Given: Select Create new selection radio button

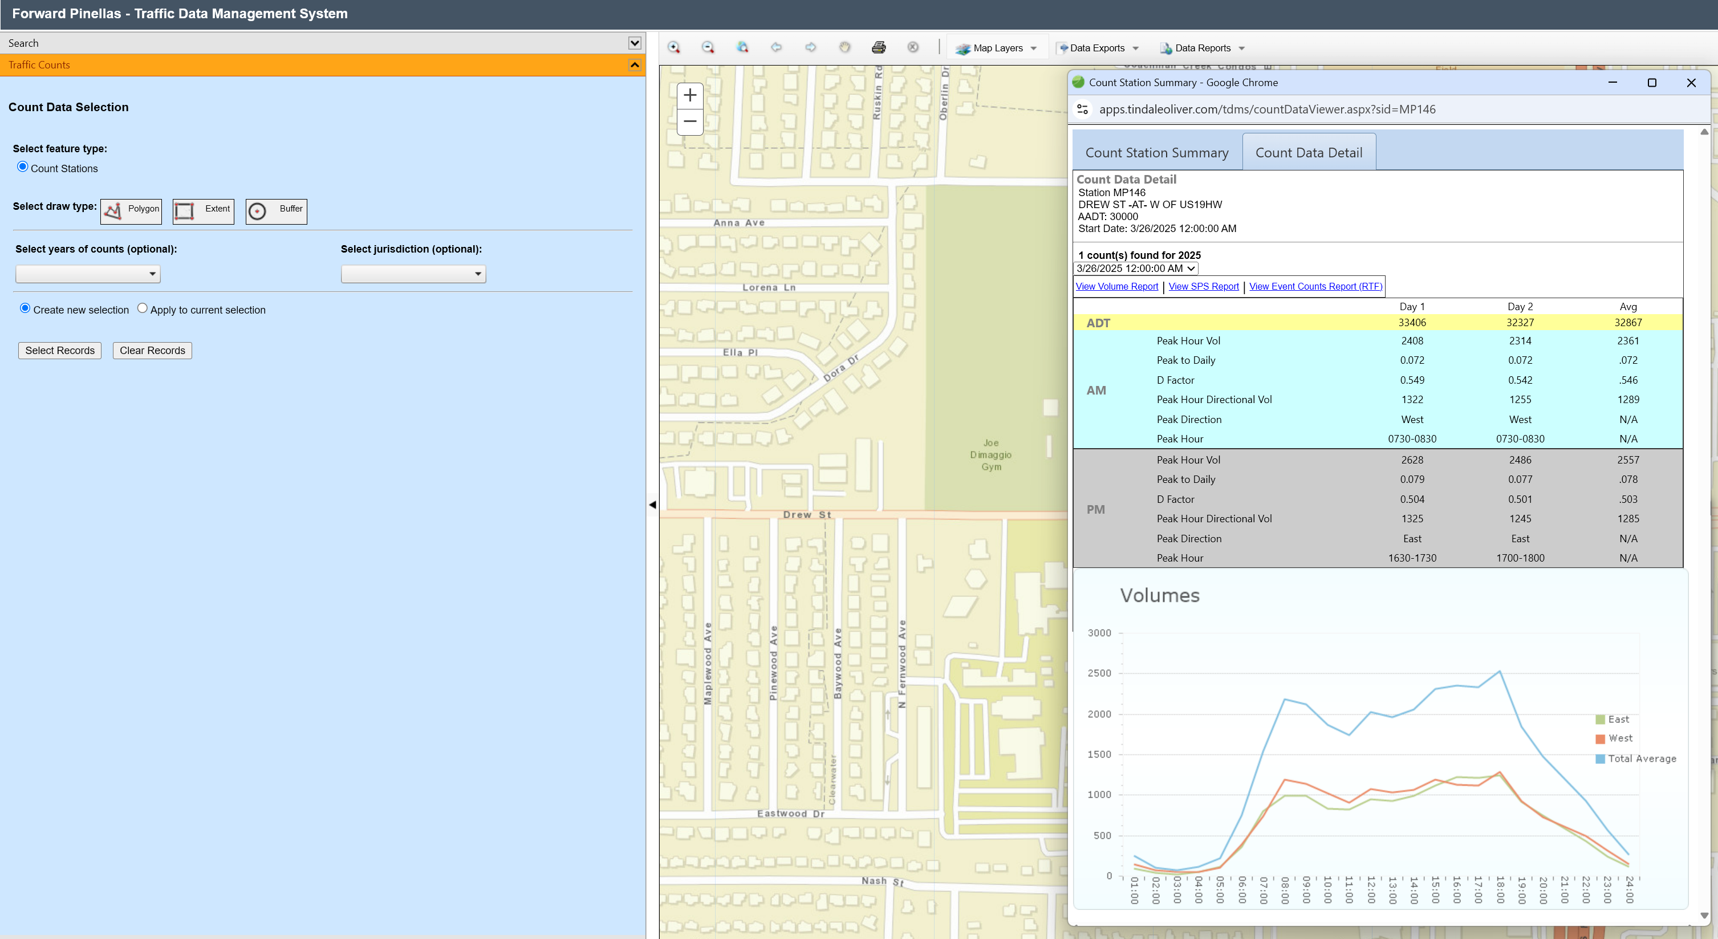Looking at the screenshot, I should pyautogui.click(x=25, y=308).
